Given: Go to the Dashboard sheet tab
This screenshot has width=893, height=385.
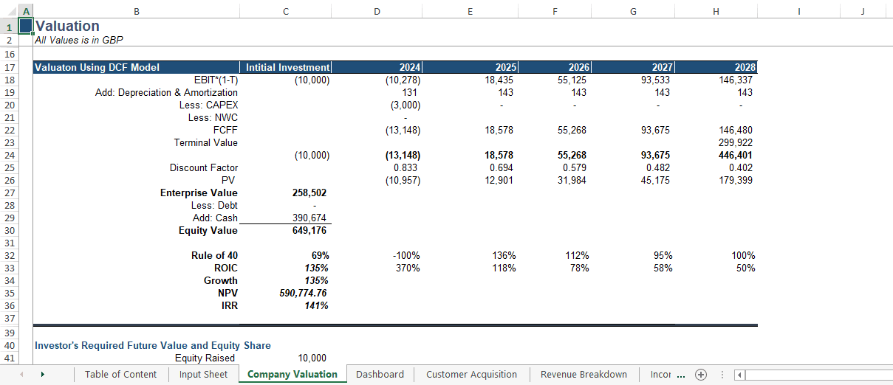Looking at the screenshot, I should coord(380,374).
